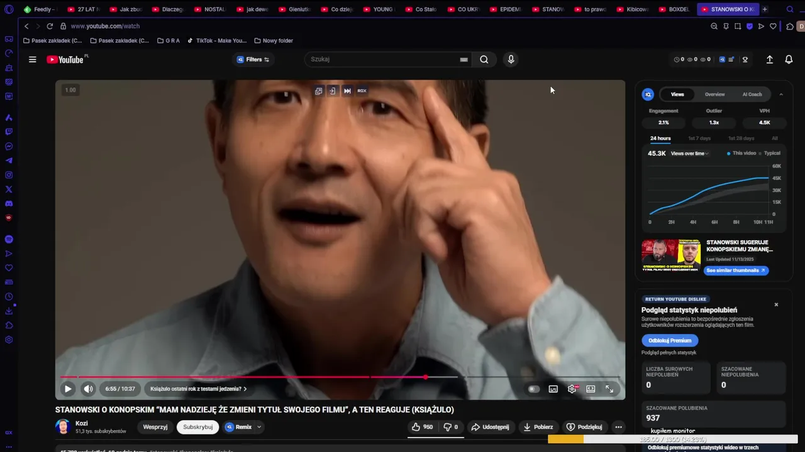This screenshot has width=805, height=452.
Task: Switch to the vidIQ Views tab
Action: [677, 94]
